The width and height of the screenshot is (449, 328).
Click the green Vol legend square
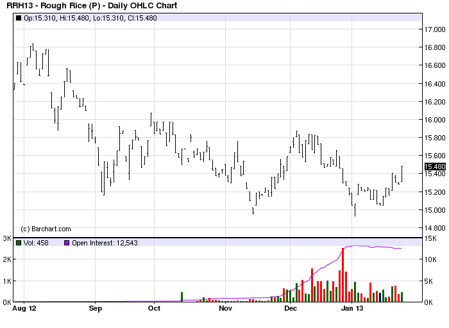19,243
